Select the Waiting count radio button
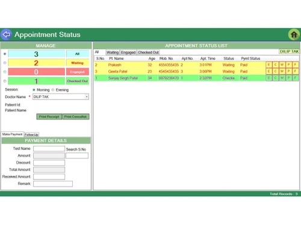The image size is (301, 225). point(5,63)
